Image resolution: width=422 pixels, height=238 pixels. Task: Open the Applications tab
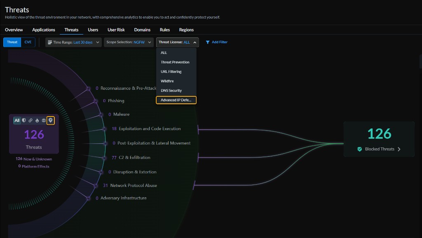(x=44, y=30)
